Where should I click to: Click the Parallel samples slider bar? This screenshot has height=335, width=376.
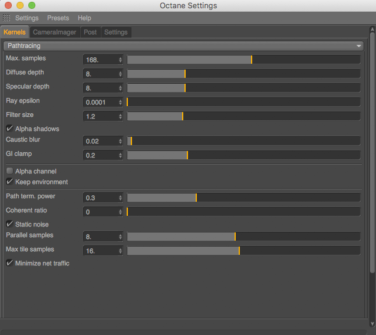(243, 237)
